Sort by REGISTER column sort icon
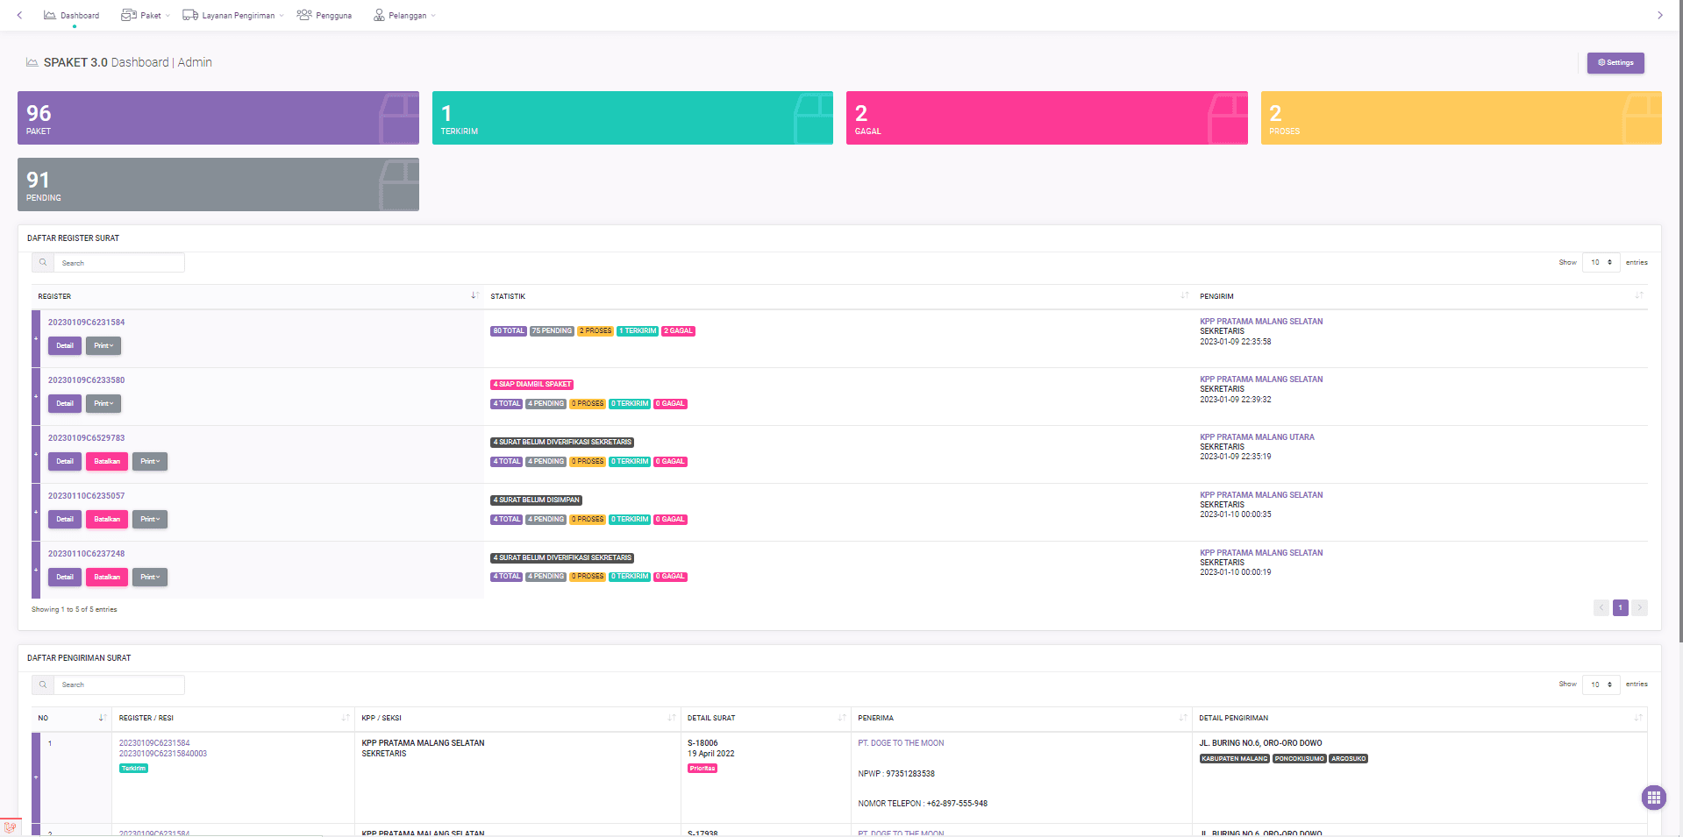This screenshot has width=1683, height=837. (474, 296)
